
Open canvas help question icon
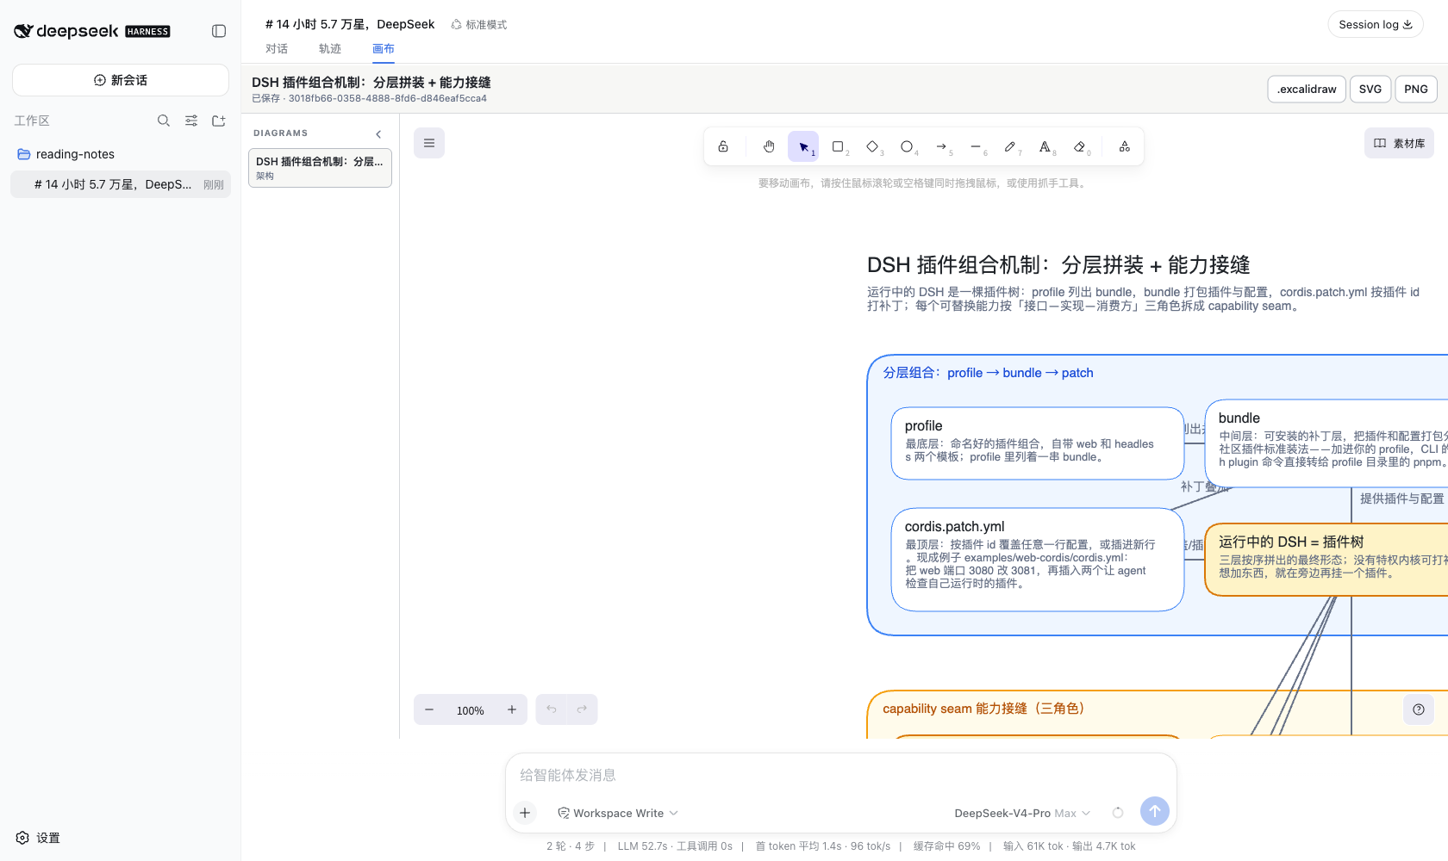click(1419, 709)
